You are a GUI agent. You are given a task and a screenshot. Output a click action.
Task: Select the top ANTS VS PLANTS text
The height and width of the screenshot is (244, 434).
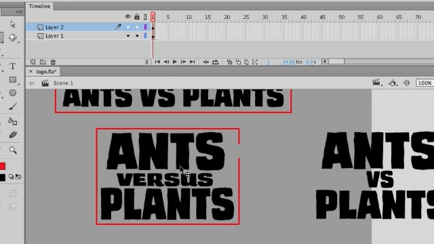pyautogui.click(x=174, y=98)
